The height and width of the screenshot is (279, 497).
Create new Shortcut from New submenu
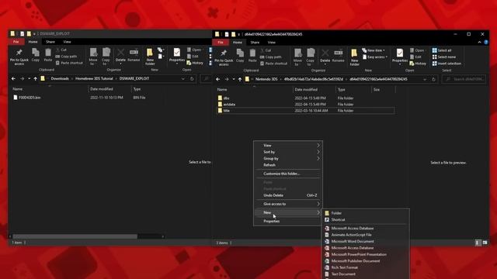point(366,219)
